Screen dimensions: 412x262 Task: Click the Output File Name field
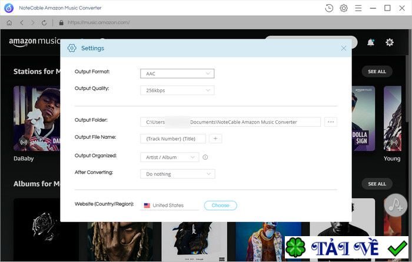173,139
